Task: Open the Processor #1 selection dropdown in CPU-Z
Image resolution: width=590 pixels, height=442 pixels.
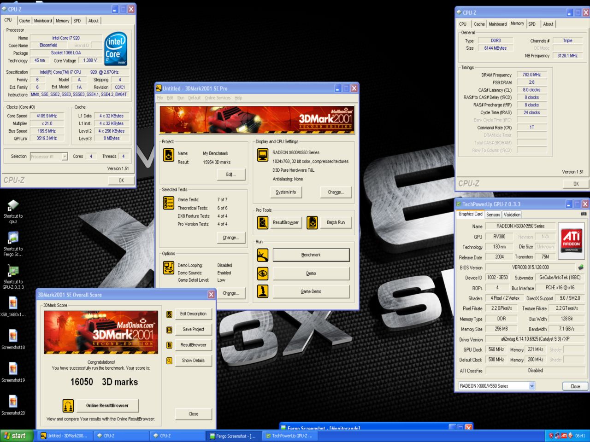Action: (49, 157)
